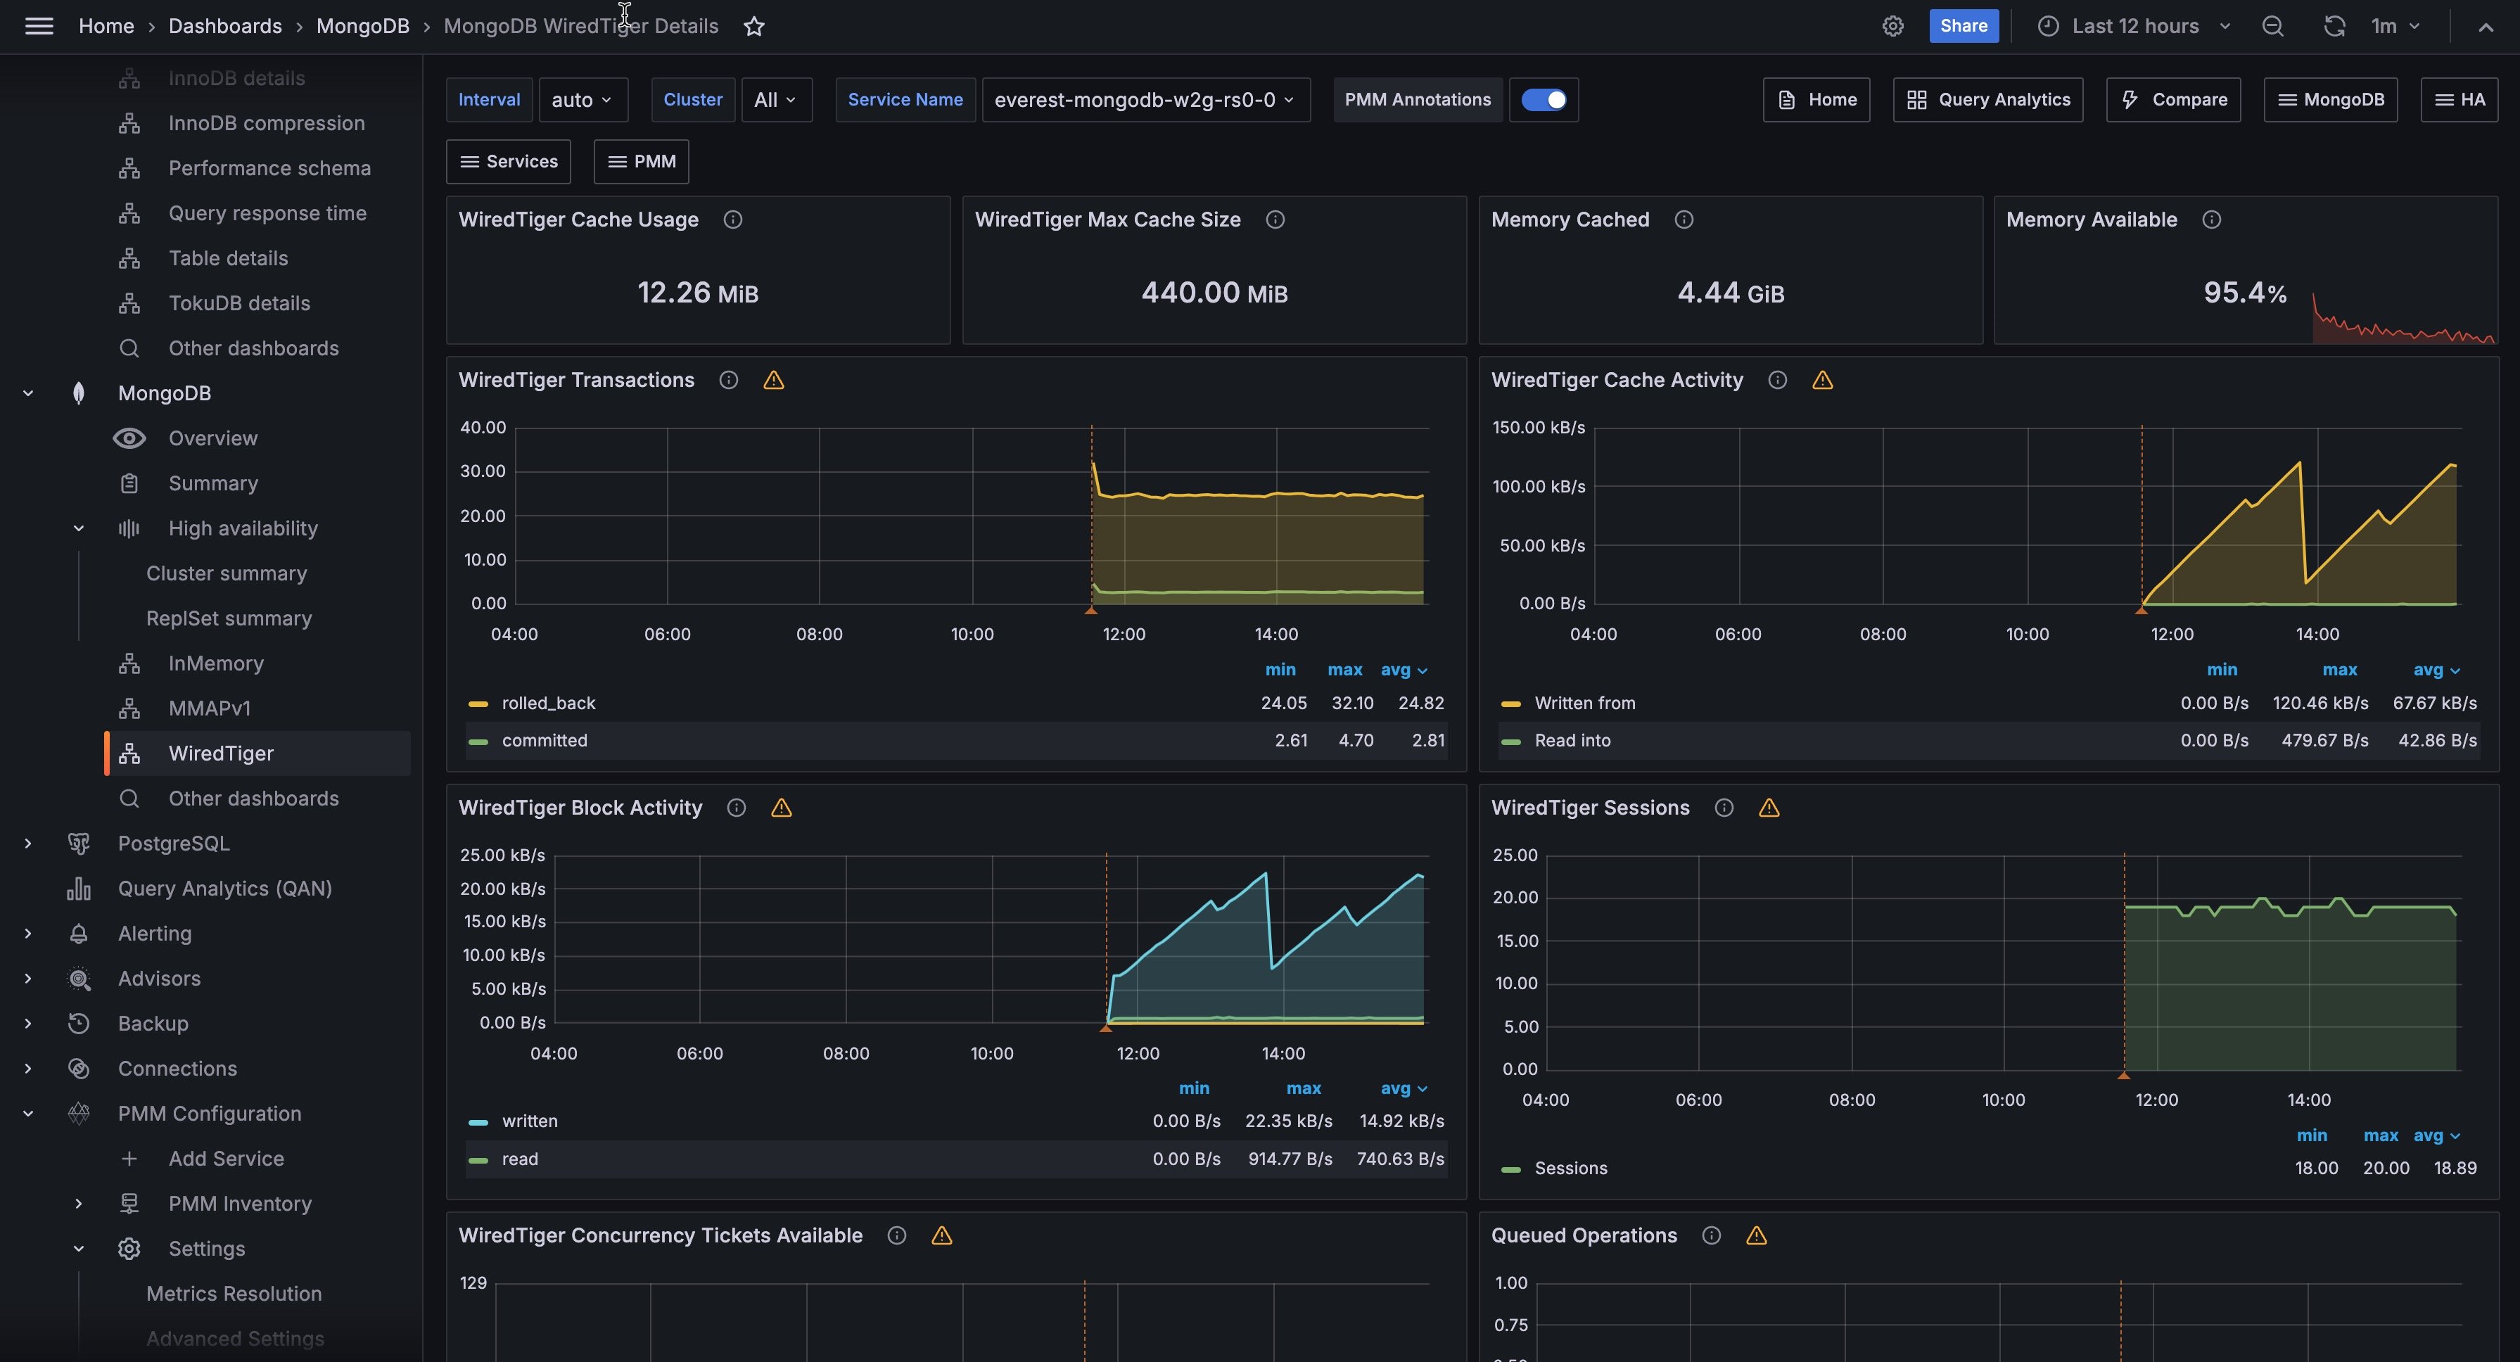The height and width of the screenshot is (1362, 2520).
Task: Click Dashboards in the breadcrumb
Action: coord(225,27)
